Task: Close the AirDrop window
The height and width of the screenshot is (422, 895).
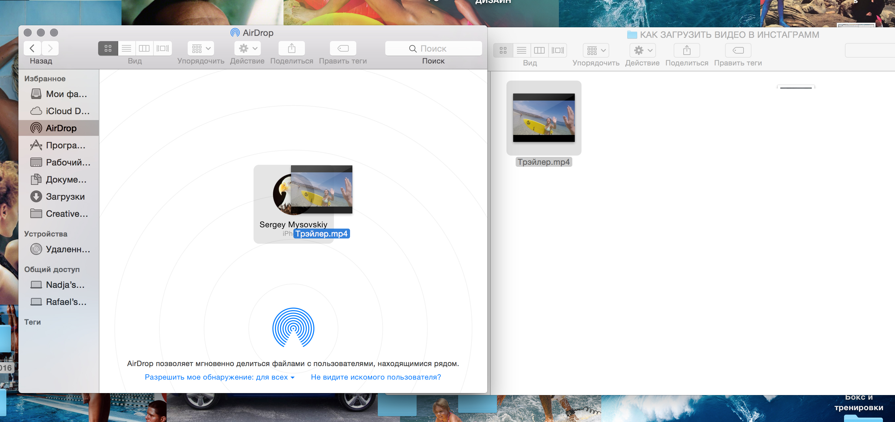Action: click(x=28, y=33)
